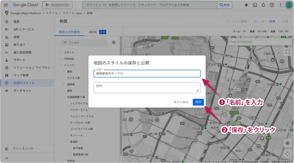Click the スタイル: new breadcrumb link

(x=72, y=13)
